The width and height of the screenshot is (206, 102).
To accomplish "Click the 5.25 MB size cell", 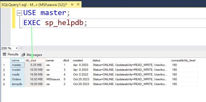I will 35,65.
